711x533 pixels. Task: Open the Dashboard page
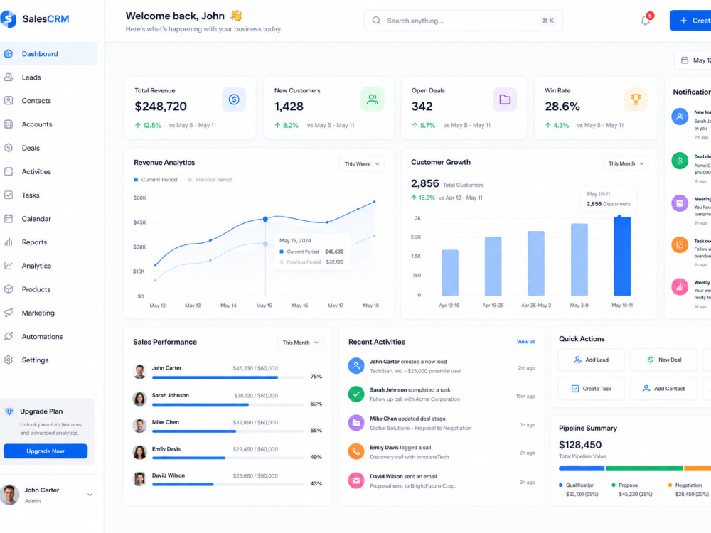[x=48, y=53]
